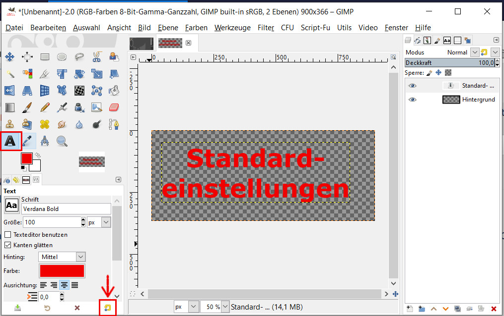Open the Ebene menu
The image size is (504, 316).
pos(168,28)
